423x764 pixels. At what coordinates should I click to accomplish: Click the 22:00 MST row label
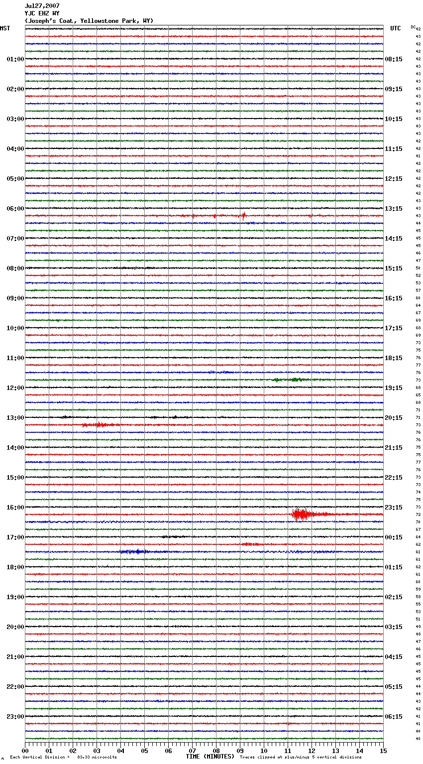[x=15, y=687]
